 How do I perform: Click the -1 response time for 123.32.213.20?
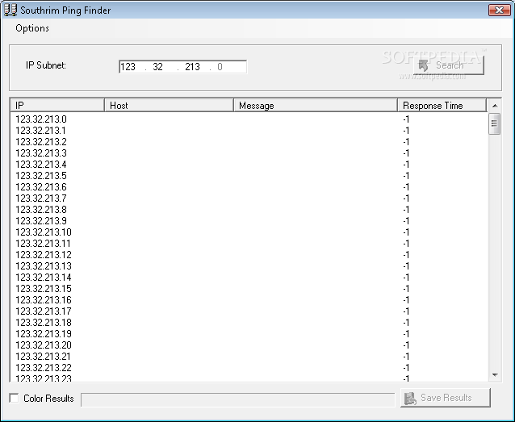(x=406, y=345)
